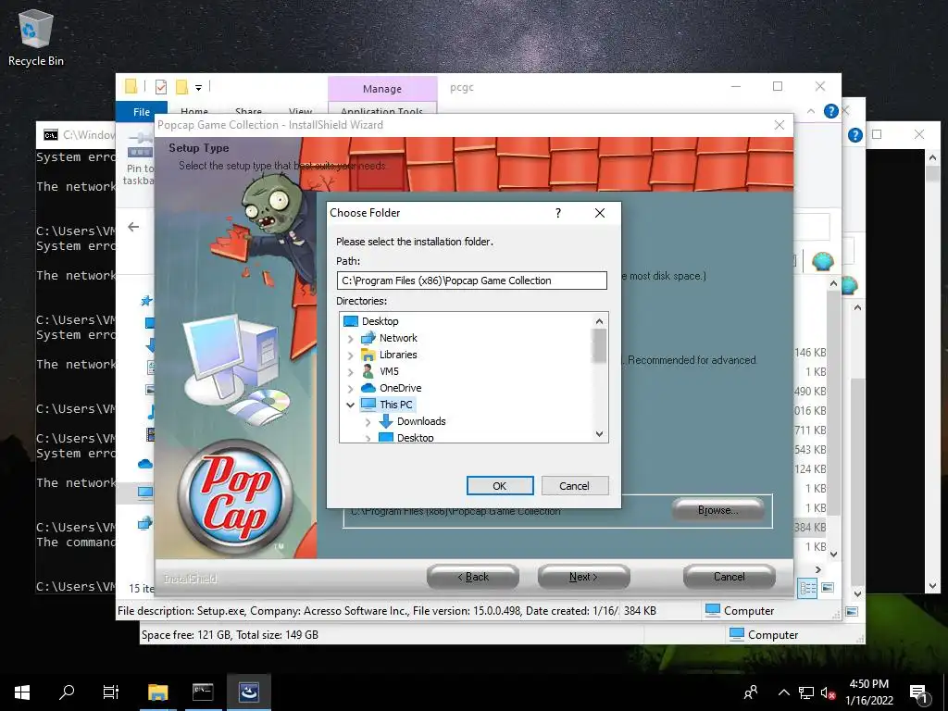Click the Quick access star icon in Explorer sidebar
The width and height of the screenshot is (948, 711).
pyautogui.click(x=145, y=301)
